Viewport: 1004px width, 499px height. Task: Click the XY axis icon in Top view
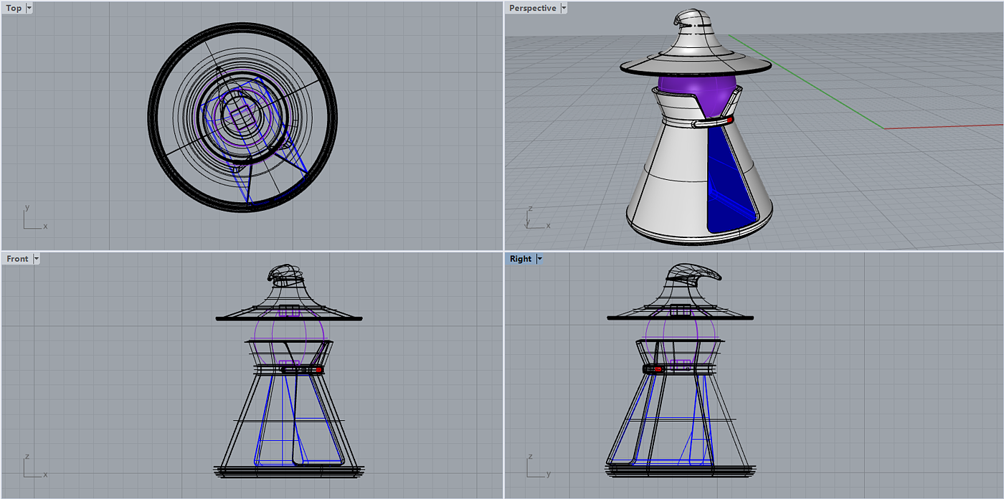coord(32,219)
